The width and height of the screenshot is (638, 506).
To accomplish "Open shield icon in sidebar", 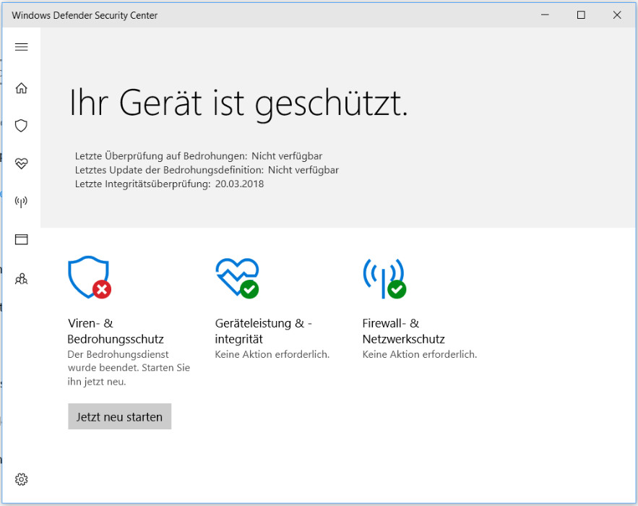I will pos(22,126).
